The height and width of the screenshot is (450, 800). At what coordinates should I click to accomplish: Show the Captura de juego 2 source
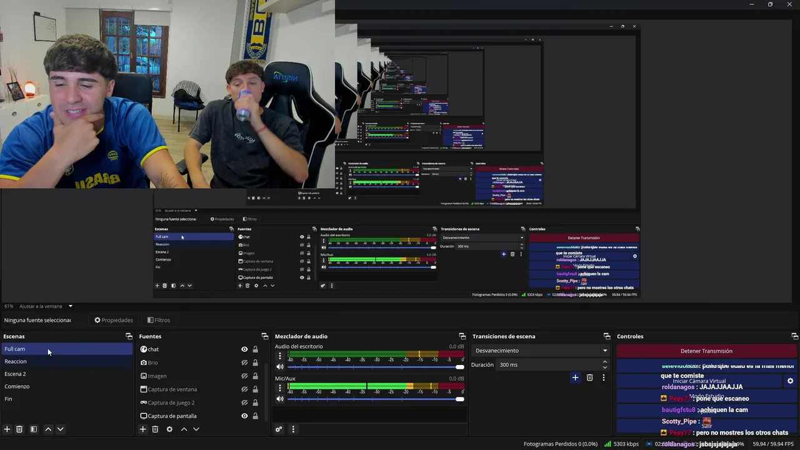tap(244, 402)
